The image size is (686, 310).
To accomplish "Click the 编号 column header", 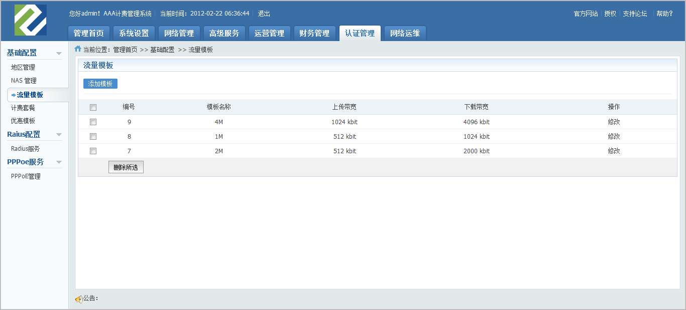I will pos(129,107).
